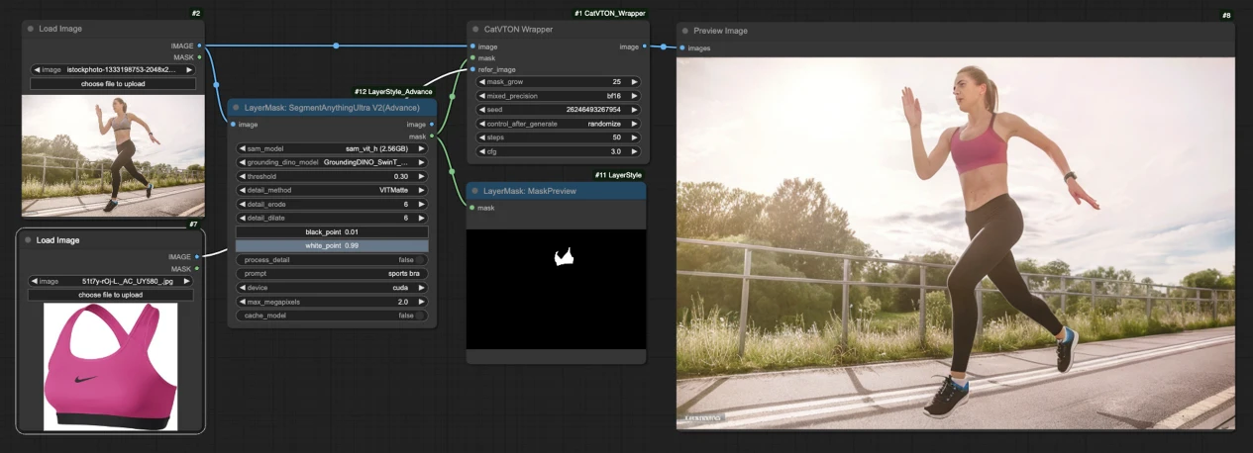The width and height of the screenshot is (1253, 453).
Task: Increase steps value with right arrow
Action: coord(635,137)
